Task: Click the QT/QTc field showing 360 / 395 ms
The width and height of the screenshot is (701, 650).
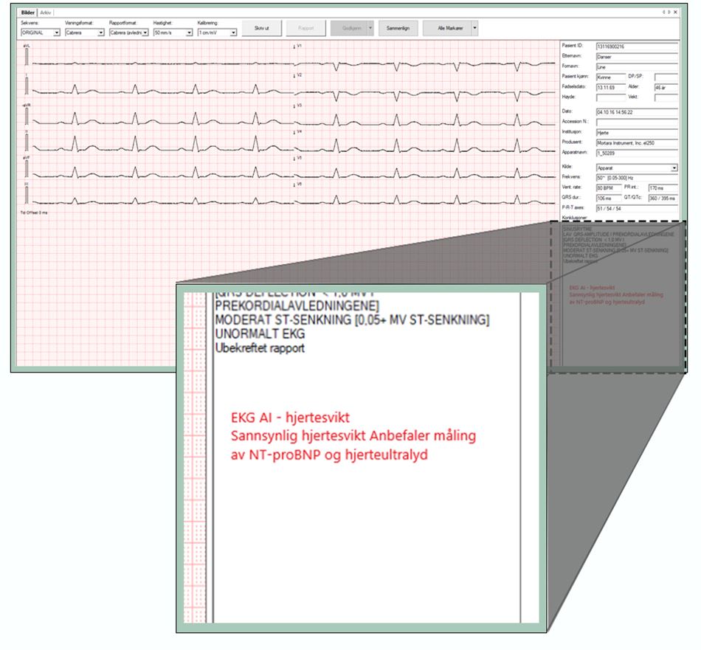Action: (662, 198)
